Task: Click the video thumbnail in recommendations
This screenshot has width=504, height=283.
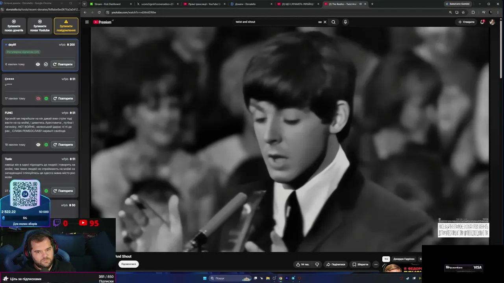Action: (402, 268)
